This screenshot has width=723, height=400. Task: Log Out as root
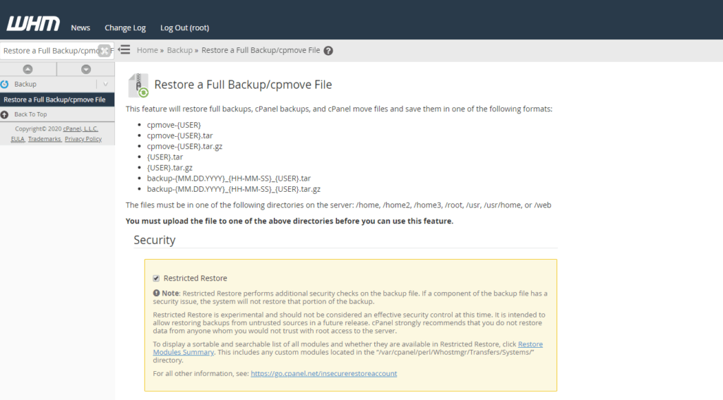[x=184, y=28]
